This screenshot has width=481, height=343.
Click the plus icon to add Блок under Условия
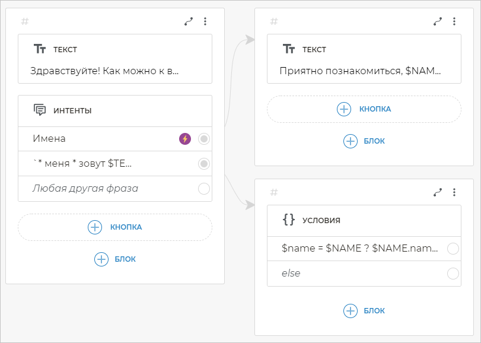click(x=351, y=310)
